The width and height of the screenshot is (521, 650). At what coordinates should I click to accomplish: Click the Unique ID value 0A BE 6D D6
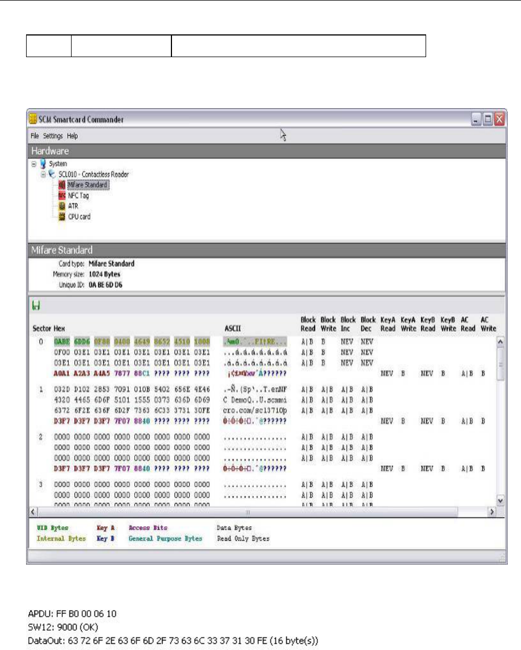(x=105, y=285)
